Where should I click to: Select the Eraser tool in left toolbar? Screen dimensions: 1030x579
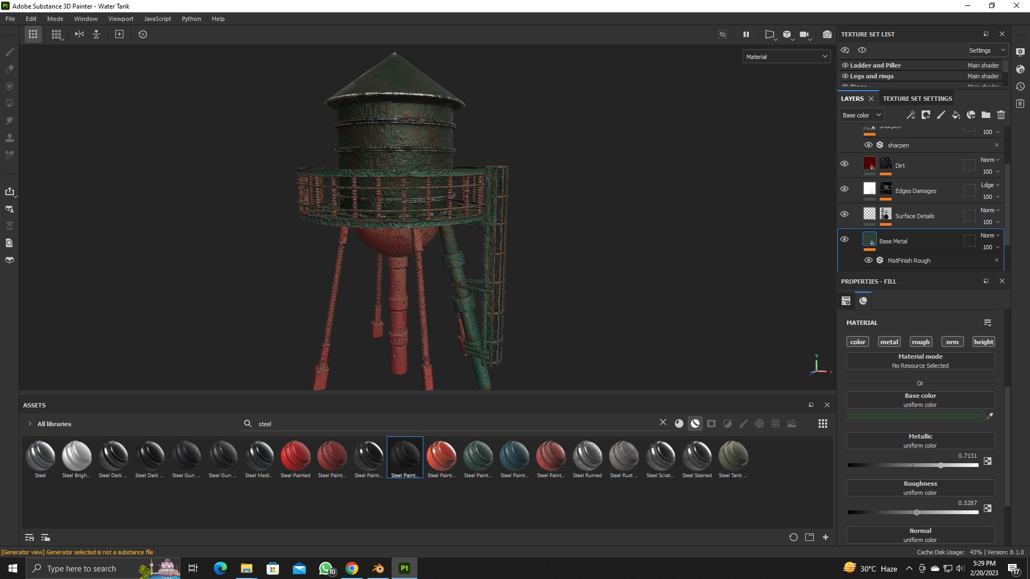coord(9,69)
